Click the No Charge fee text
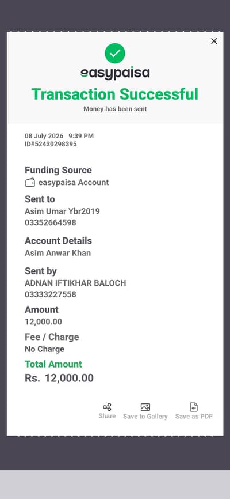The width and height of the screenshot is (230, 499). 44,349
